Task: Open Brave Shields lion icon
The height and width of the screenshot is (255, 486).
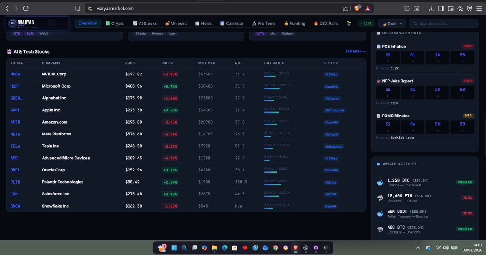Action: 357,8
